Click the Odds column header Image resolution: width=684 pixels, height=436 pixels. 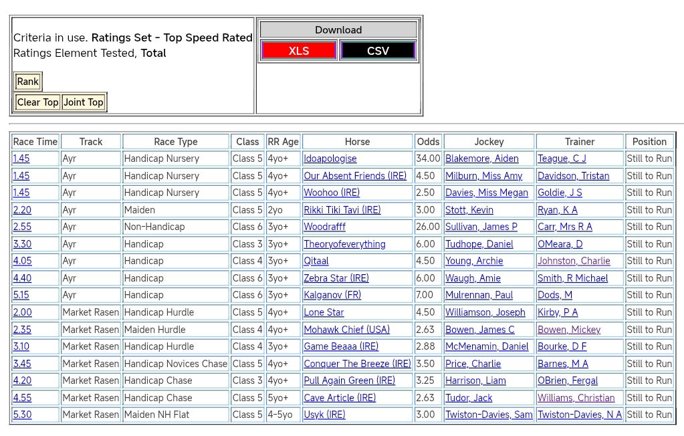[428, 142]
